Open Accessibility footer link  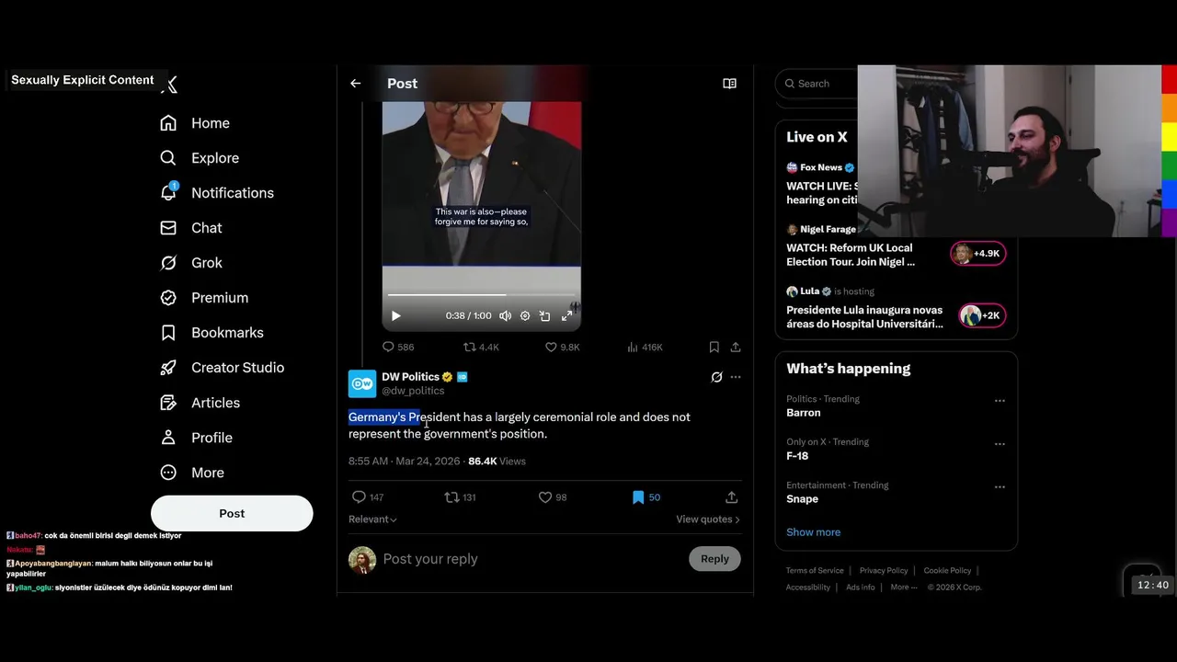(x=808, y=588)
